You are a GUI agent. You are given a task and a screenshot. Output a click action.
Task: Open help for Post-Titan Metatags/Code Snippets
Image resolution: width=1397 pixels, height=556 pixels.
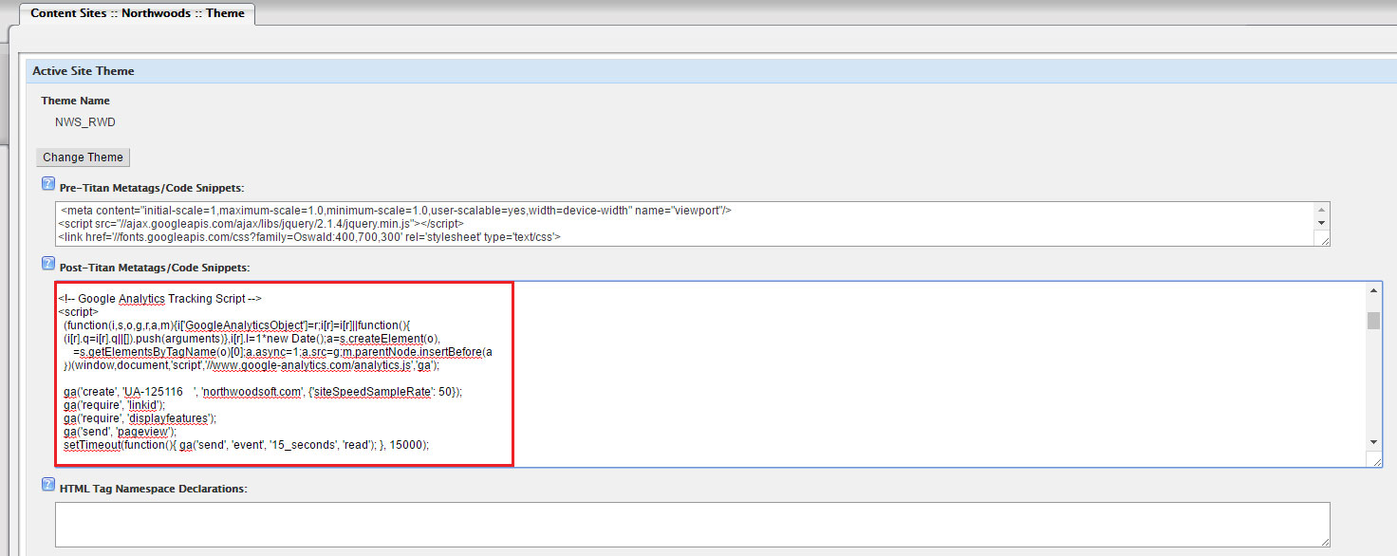47,263
